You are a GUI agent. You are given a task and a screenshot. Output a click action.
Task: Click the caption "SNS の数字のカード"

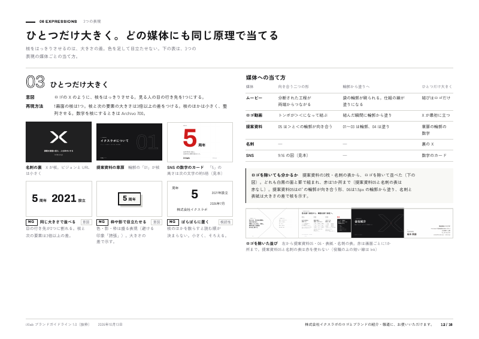coord(185,168)
